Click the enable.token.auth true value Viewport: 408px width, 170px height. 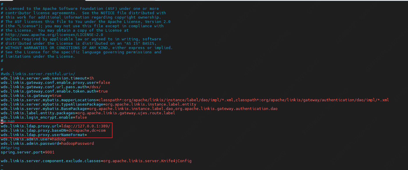(103, 91)
